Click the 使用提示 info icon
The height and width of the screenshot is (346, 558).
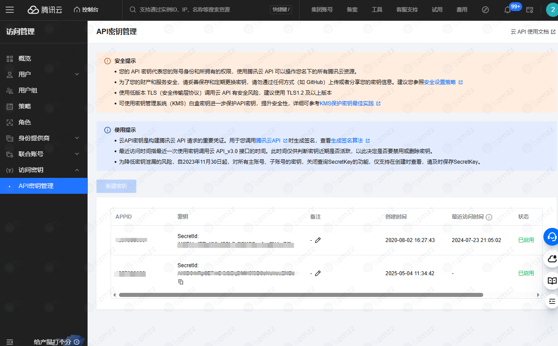108,130
